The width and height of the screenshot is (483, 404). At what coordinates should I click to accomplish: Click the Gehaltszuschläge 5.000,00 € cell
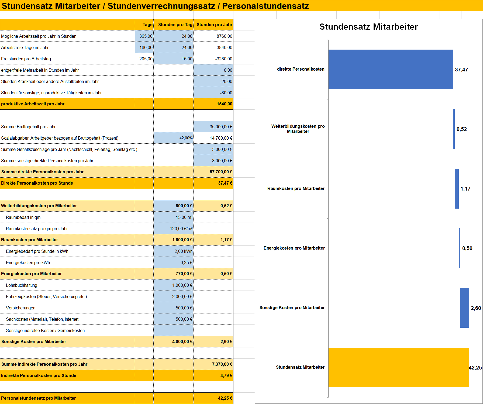pyautogui.click(x=213, y=149)
